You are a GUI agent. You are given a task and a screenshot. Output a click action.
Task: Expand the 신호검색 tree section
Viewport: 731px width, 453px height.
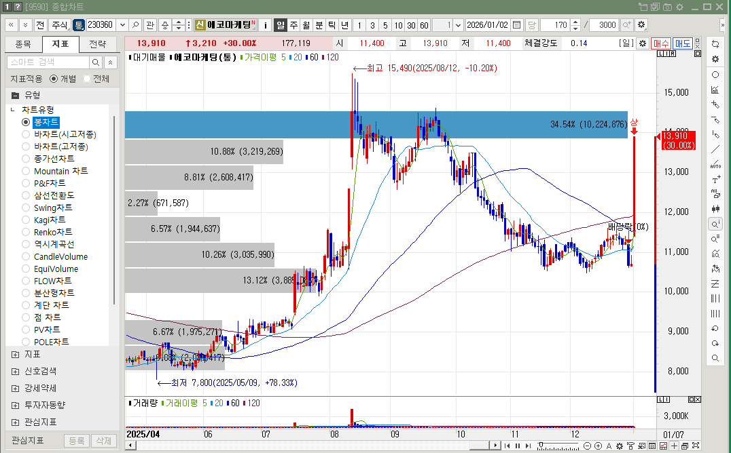click(16, 371)
